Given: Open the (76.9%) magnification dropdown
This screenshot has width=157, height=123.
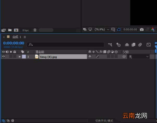Looking at the screenshot, I should (x=102, y=29).
